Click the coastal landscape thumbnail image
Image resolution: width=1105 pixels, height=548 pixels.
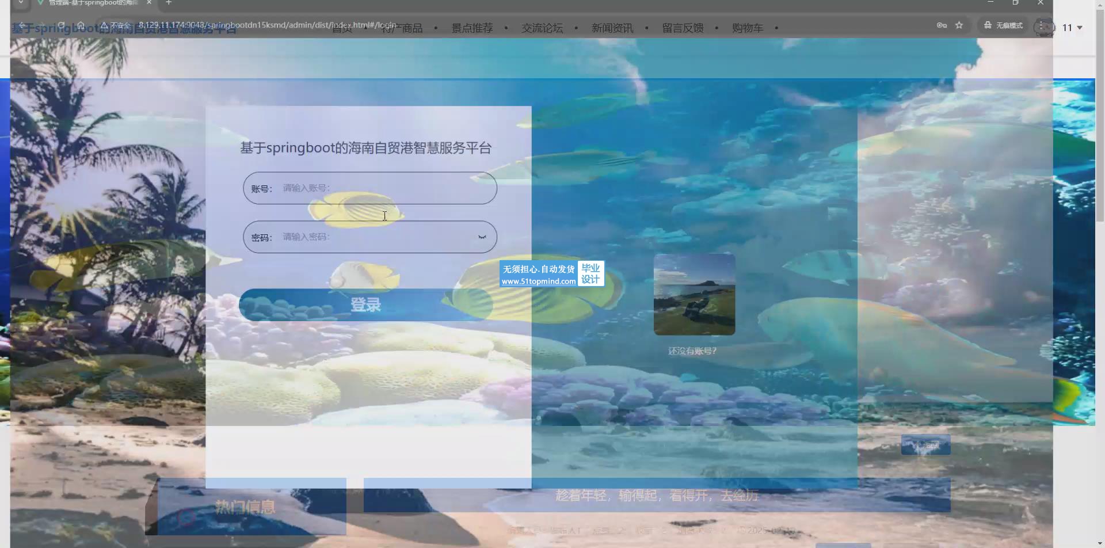(694, 295)
